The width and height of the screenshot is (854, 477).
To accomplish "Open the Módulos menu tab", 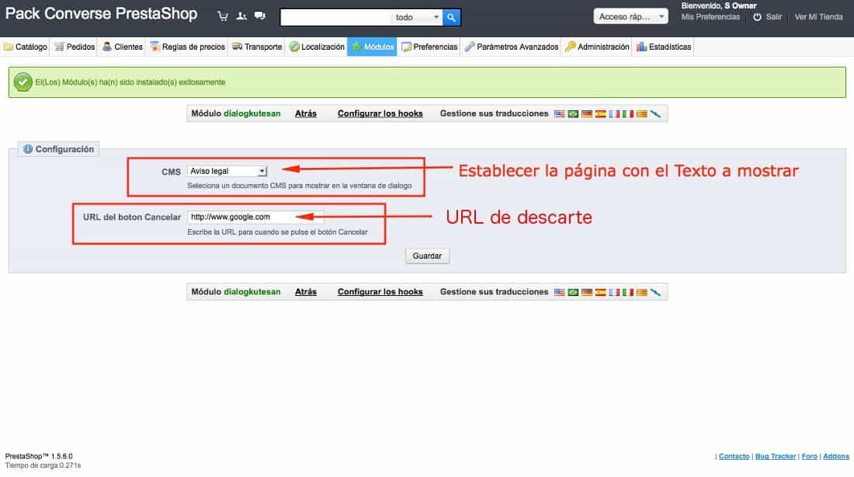I will pyautogui.click(x=373, y=47).
